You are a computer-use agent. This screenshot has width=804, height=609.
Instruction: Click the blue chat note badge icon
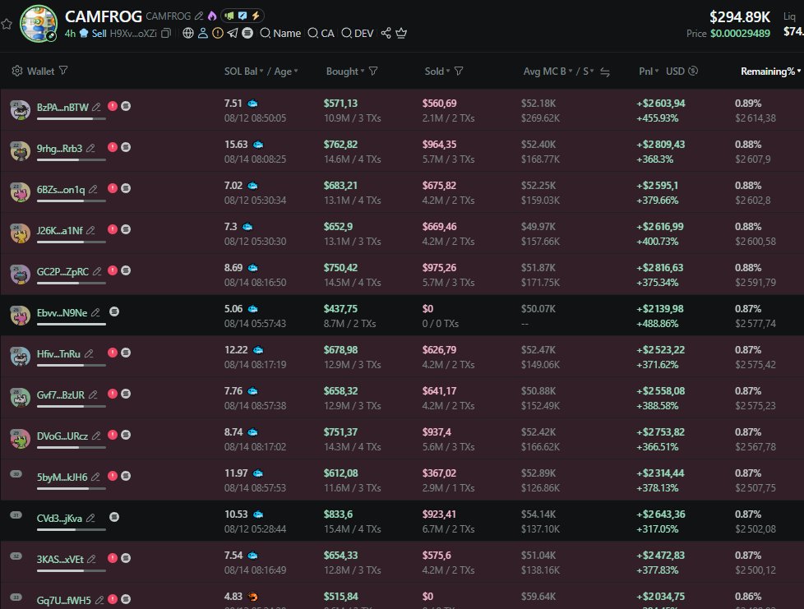[x=243, y=16]
